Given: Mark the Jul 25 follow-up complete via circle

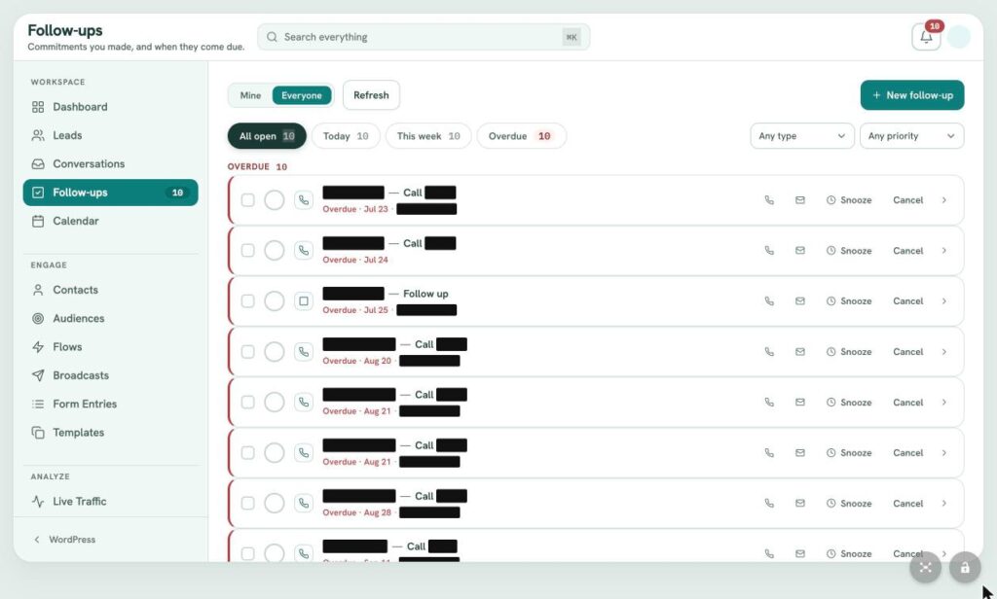Looking at the screenshot, I should [274, 301].
